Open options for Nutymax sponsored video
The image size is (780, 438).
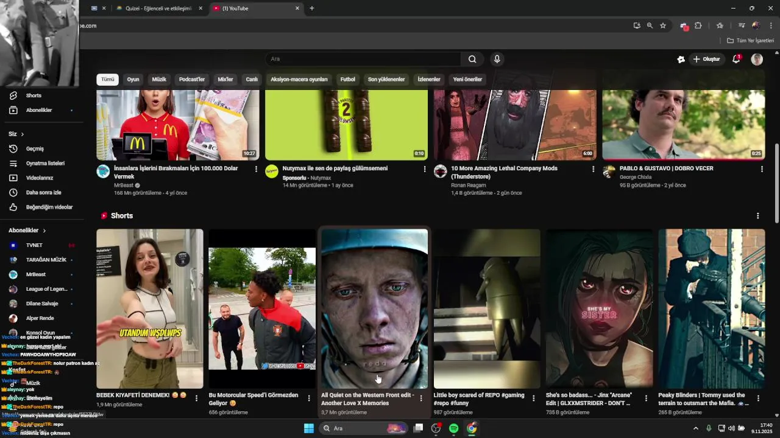(x=425, y=169)
